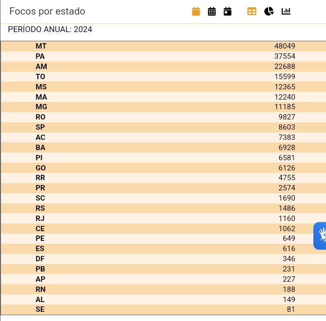Screen dimensions: 326x321
Task: Click the AM row value 22688
Action: click(x=285, y=67)
